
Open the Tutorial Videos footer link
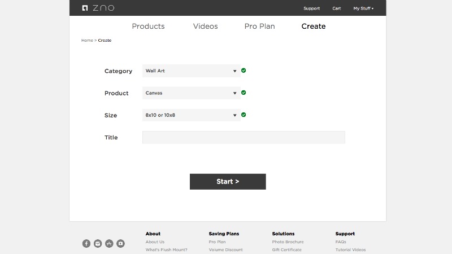[x=350, y=249]
